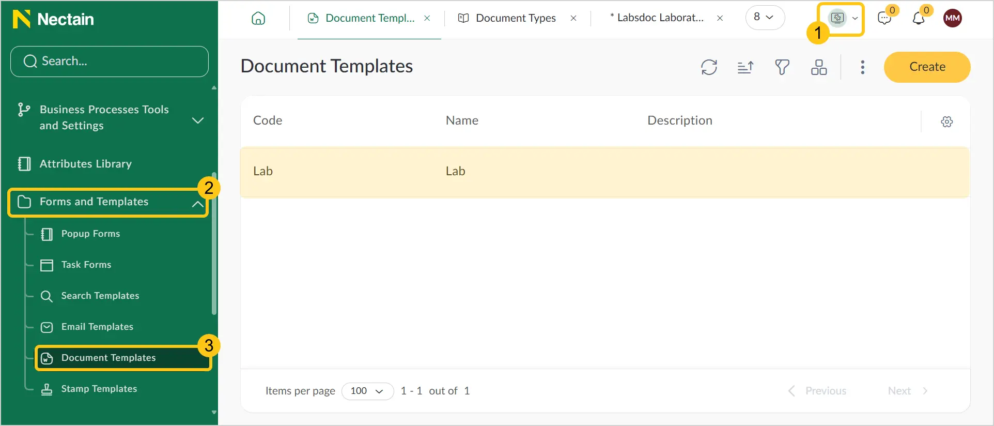Open the view layout blocks icon
This screenshot has width=994, height=426.
coord(819,67)
